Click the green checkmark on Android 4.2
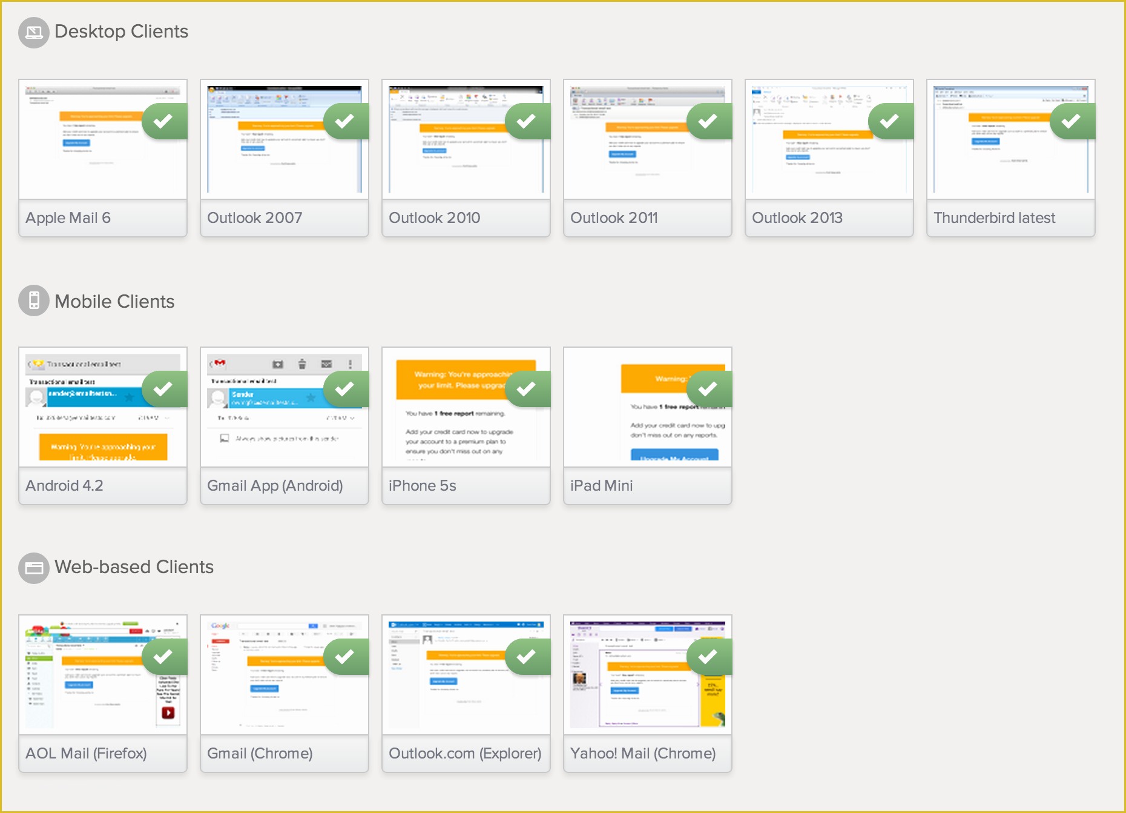Screen dimensions: 1126x813 tap(165, 389)
